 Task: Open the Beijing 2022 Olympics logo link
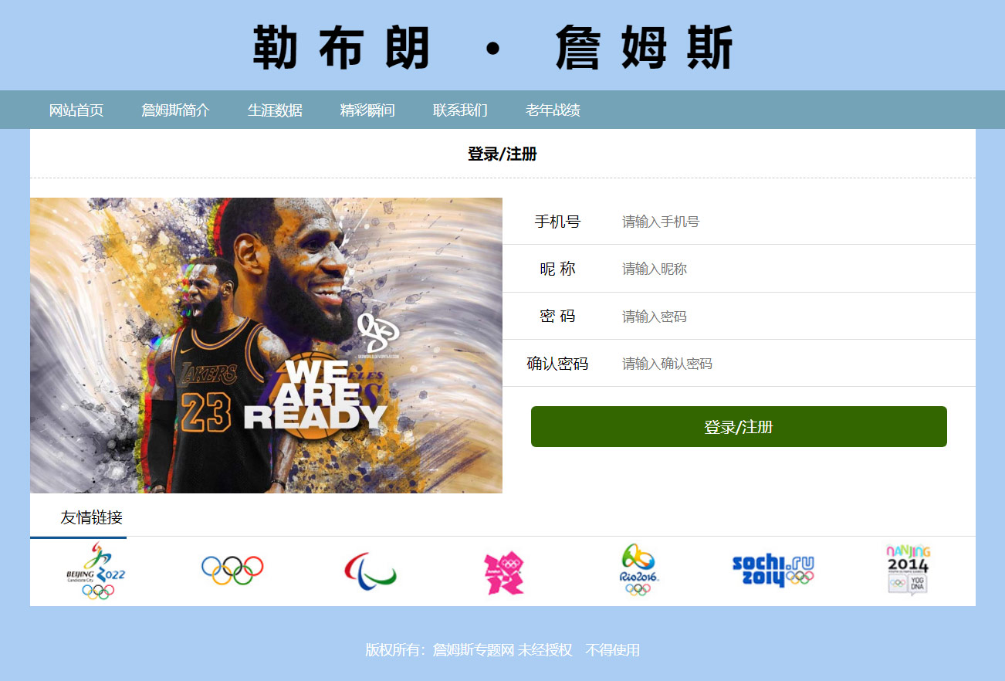pos(96,571)
